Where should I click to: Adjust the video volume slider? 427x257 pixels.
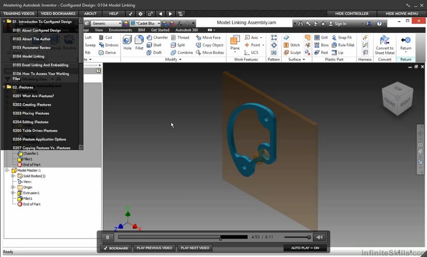pos(298,237)
